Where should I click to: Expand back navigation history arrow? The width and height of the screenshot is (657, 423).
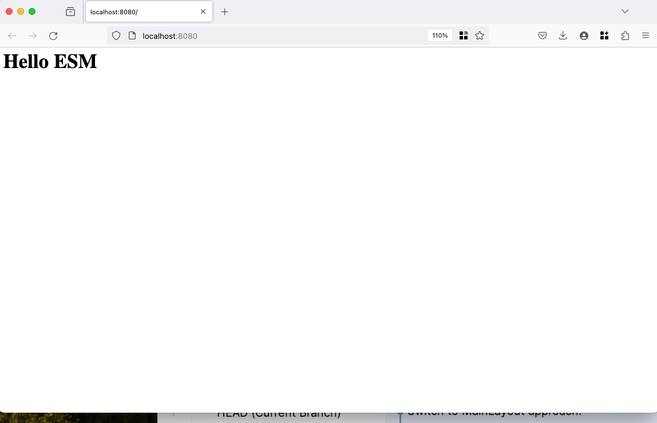pos(12,35)
